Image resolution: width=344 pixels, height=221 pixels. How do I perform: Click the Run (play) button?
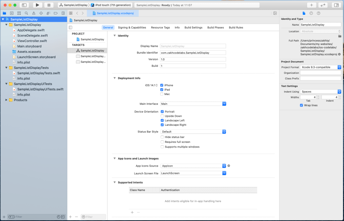(x=37, y=5)
